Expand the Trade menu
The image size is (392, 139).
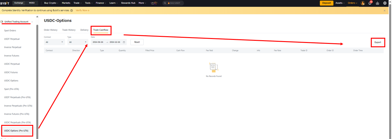click(77, 3)
